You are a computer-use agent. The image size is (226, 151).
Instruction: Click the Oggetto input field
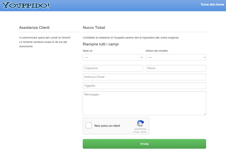click(x=144, y=86)
